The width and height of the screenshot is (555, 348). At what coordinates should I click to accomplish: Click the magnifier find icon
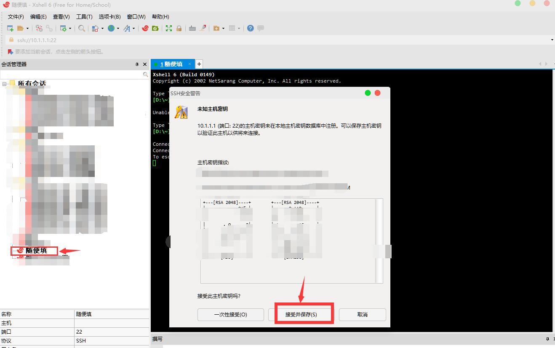pos(82,28)
